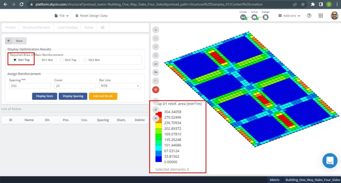Click Reset Design Data

[x=91, y=16]
